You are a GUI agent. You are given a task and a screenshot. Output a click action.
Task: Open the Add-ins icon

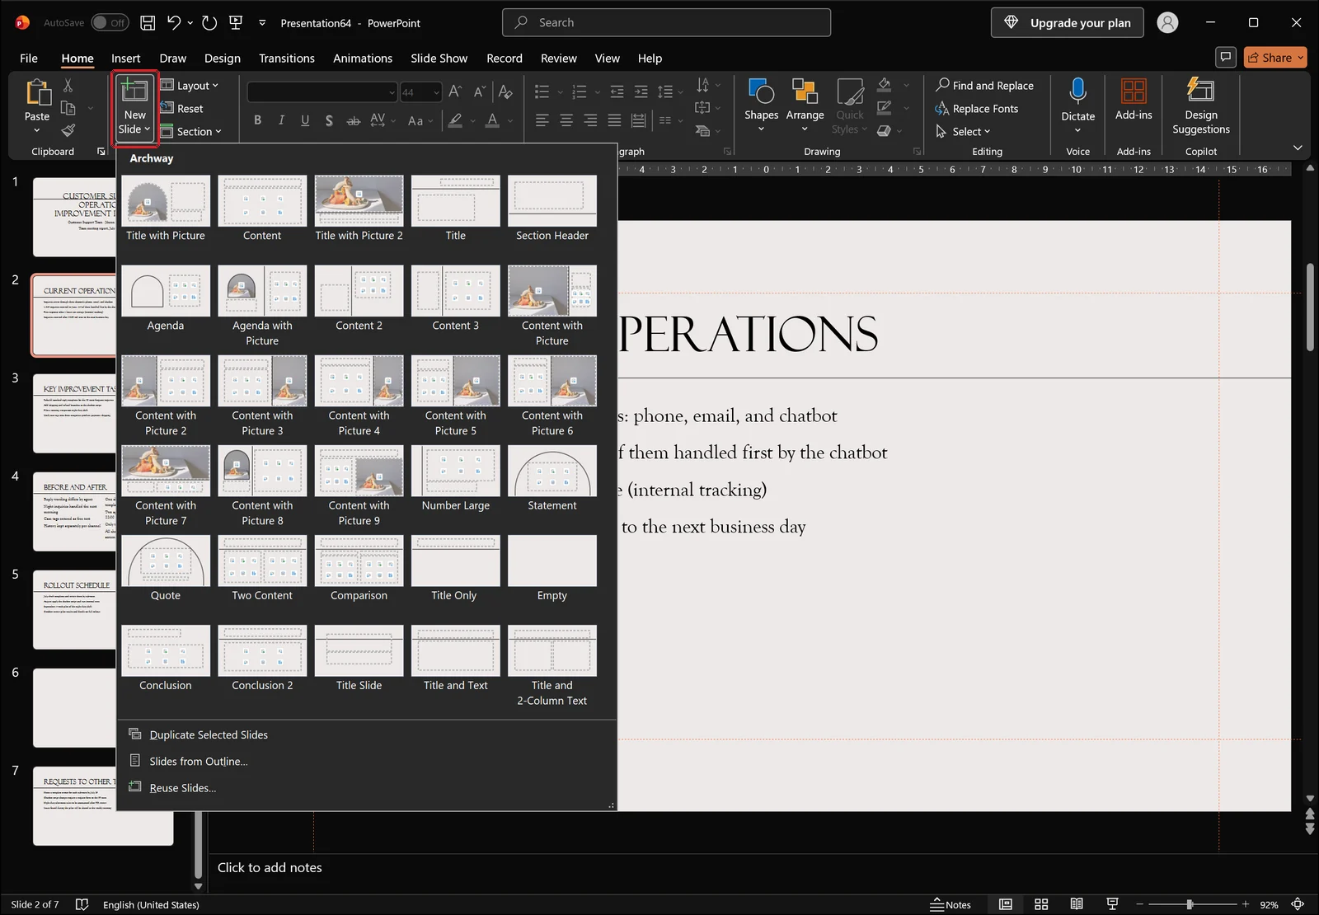1134,91
